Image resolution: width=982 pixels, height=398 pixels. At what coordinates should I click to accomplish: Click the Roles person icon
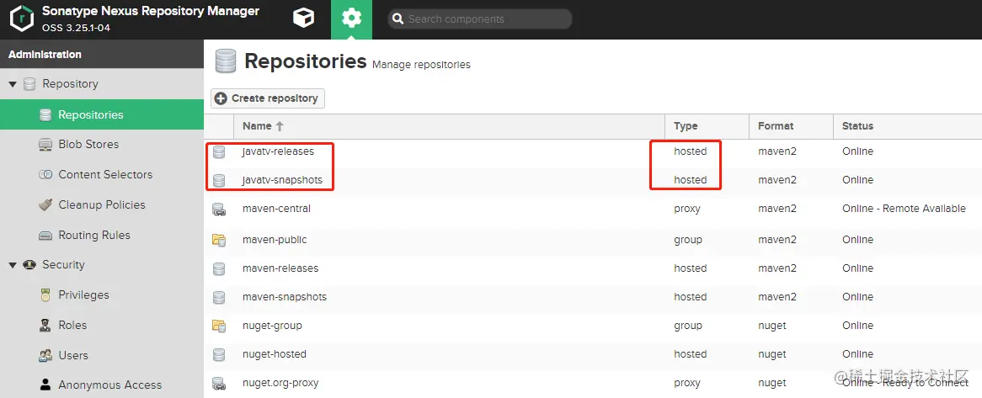point(45,325)
